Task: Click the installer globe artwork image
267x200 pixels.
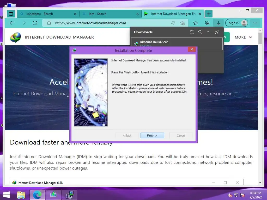Action: point(91,92)
